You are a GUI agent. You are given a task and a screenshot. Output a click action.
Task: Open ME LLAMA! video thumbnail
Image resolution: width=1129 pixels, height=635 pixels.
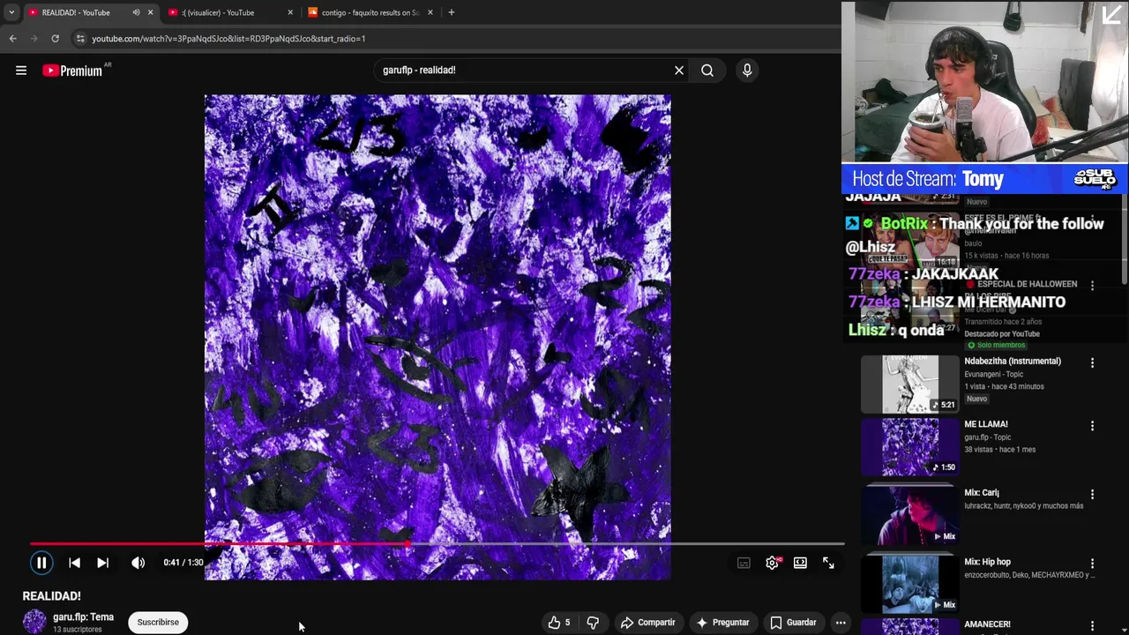tap(910, 446)
